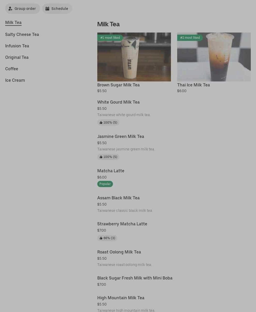
Task: Click thumbs-up icon under White Gourd Milk Tea
Action: 101,123
